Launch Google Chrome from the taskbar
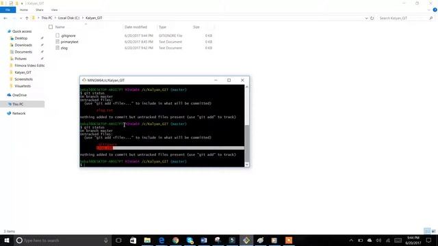 coord(176,241)
